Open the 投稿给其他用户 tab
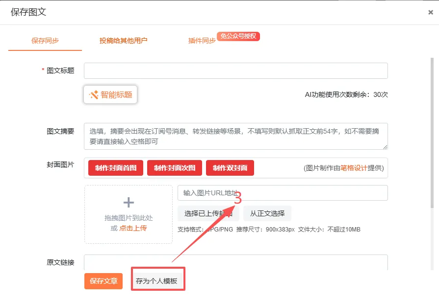This screenshot has height=301, width=439. [x=123, y=41]
